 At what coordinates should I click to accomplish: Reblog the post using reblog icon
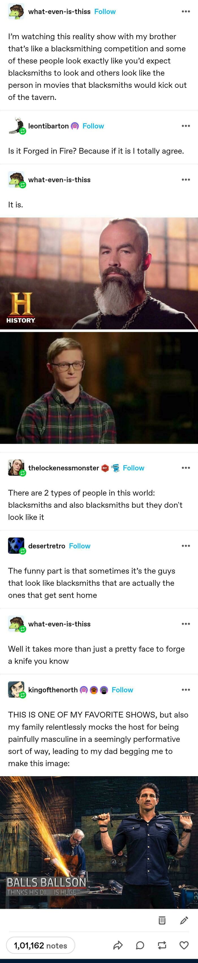click(x=162, y=945)
